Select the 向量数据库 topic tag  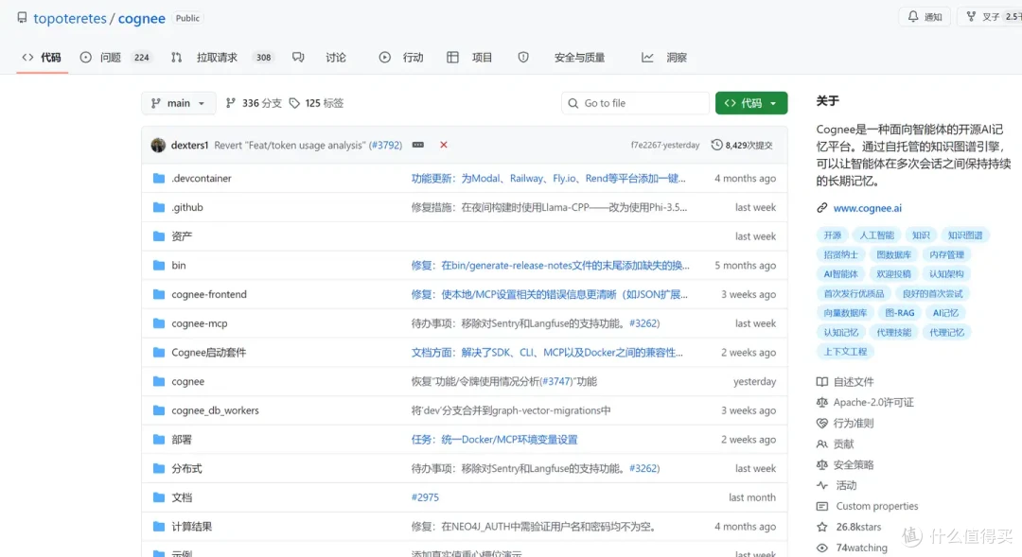tap(845, 313)
